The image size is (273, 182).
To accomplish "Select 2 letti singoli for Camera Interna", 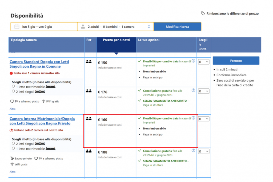I will click(x=13, y=144).
